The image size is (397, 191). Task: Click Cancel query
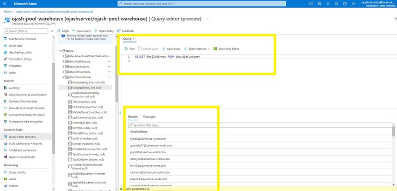(149, 49)
